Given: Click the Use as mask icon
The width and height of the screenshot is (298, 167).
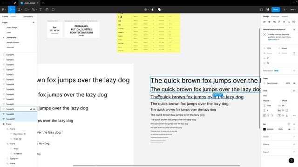Looking at the screenshot, I should click(153, 9).
